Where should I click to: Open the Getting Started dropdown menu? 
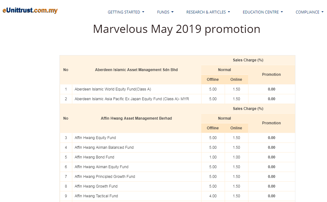tap(126, 12)
